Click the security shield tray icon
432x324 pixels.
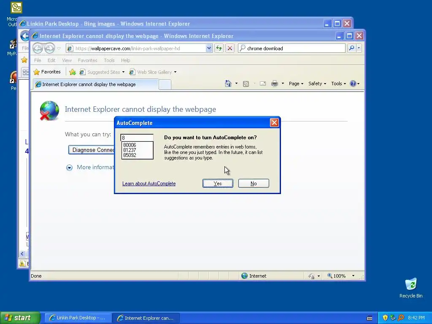coord(385,318)
